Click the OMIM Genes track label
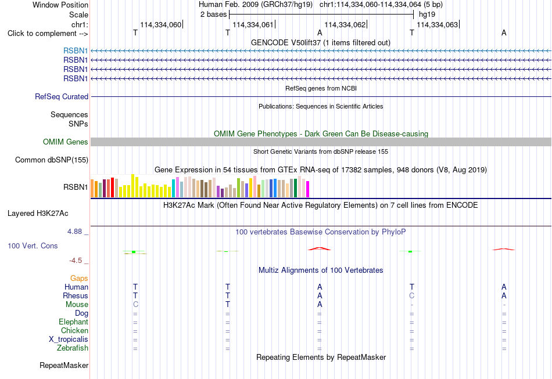Viewport: 552px width, 379px height. tap(66, 142)
